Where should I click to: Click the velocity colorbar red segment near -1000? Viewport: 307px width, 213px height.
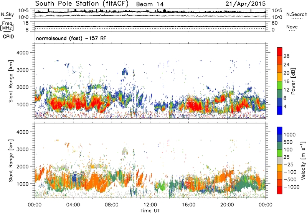(x=280, y=190)
